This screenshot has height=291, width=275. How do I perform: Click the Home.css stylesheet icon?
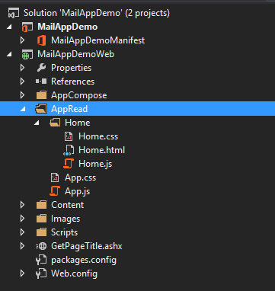click(69, 136)
